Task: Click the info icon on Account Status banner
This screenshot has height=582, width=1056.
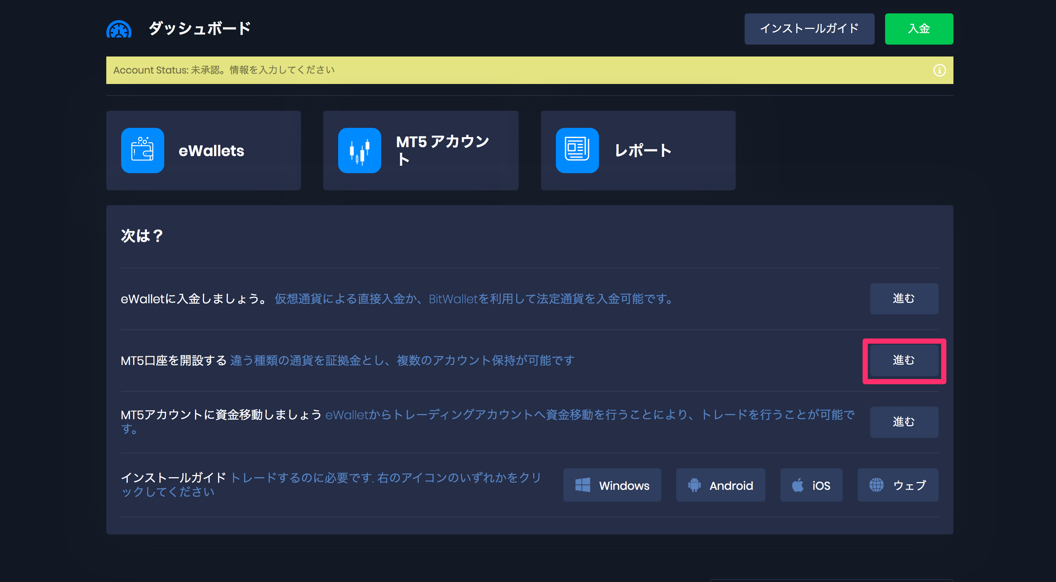Action: (x=939, y=70)
